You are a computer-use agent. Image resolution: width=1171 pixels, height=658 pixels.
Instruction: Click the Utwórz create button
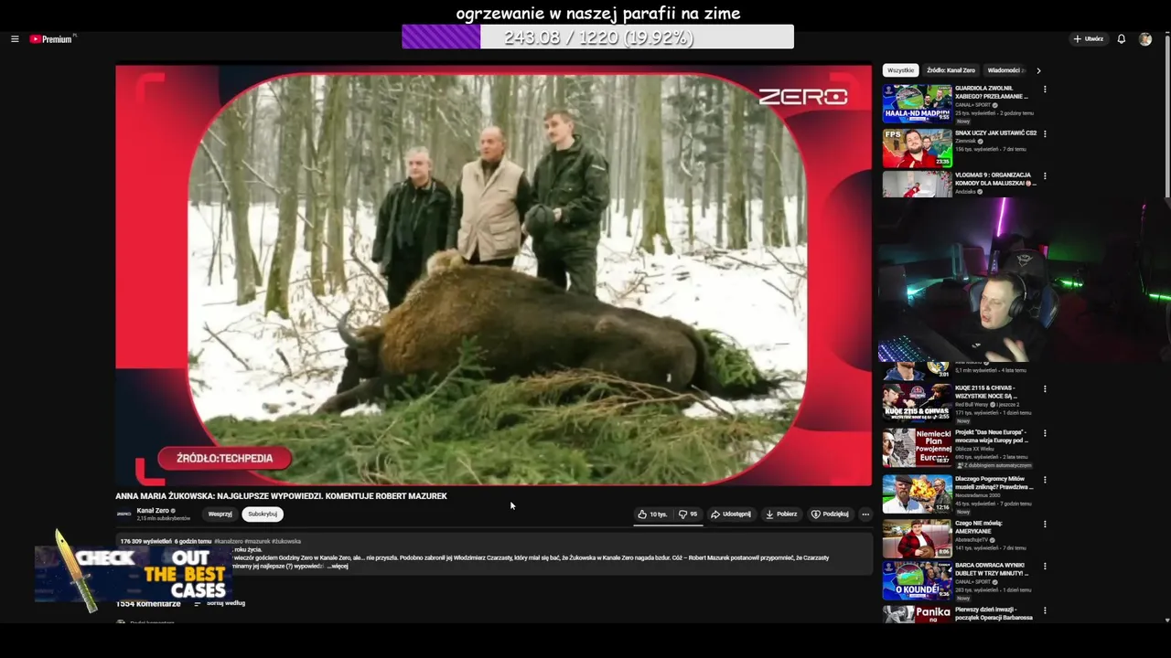click(1089, 39)
